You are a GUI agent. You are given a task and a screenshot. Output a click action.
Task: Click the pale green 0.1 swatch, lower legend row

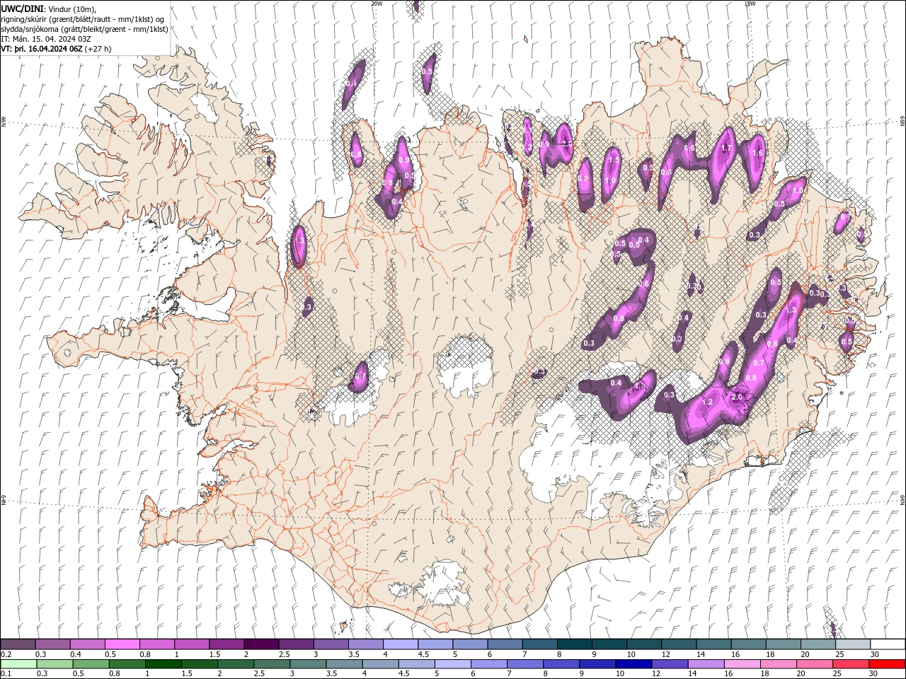click(18, 664)
